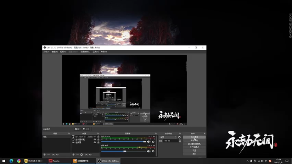
Task: Toggle visibility of 游戏源 source
Action: click(95, 142)
